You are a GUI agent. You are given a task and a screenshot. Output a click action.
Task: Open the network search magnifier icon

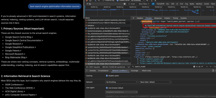tap(99, 1)
